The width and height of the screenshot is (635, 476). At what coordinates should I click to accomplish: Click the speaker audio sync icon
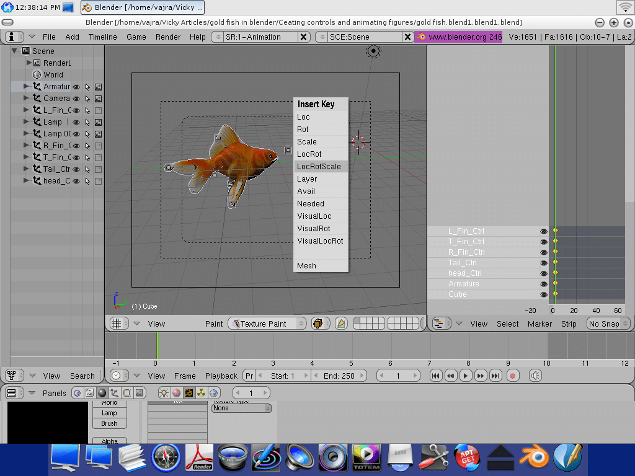click(x=535, y=376)
